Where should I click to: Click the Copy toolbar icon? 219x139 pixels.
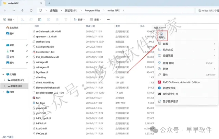coord(31,20)
